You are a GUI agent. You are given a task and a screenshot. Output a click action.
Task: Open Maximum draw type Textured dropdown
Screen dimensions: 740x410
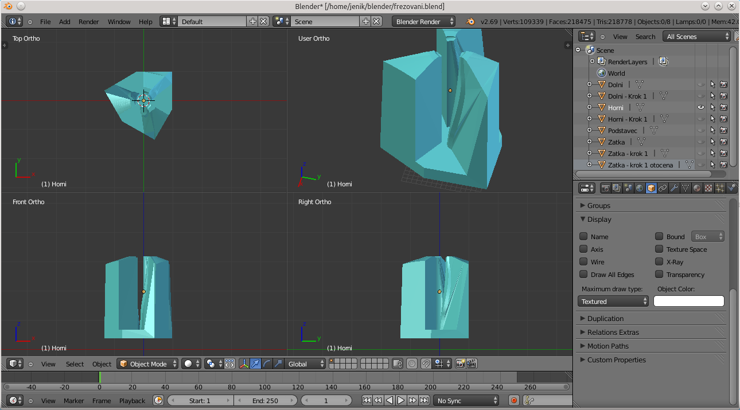[613, 302]
